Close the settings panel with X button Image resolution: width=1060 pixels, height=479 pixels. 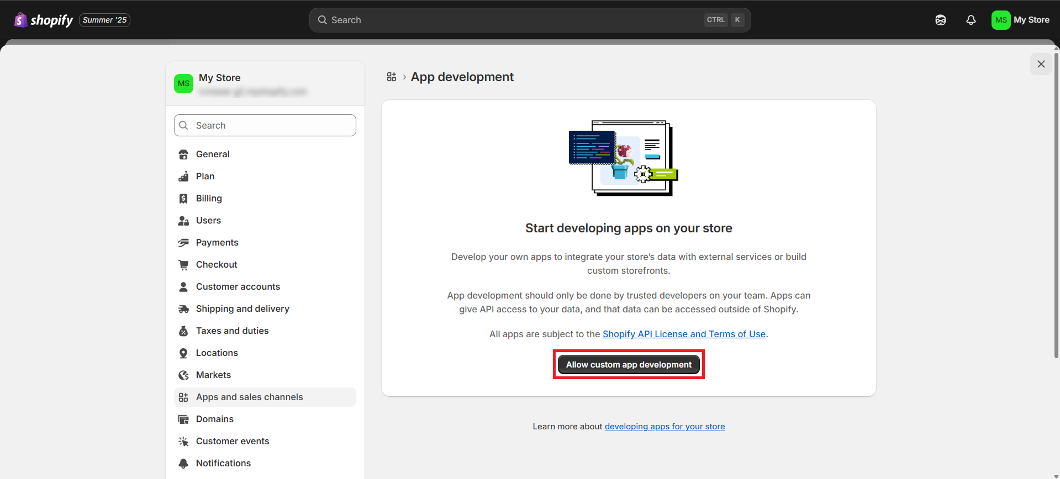[1041, 64]
